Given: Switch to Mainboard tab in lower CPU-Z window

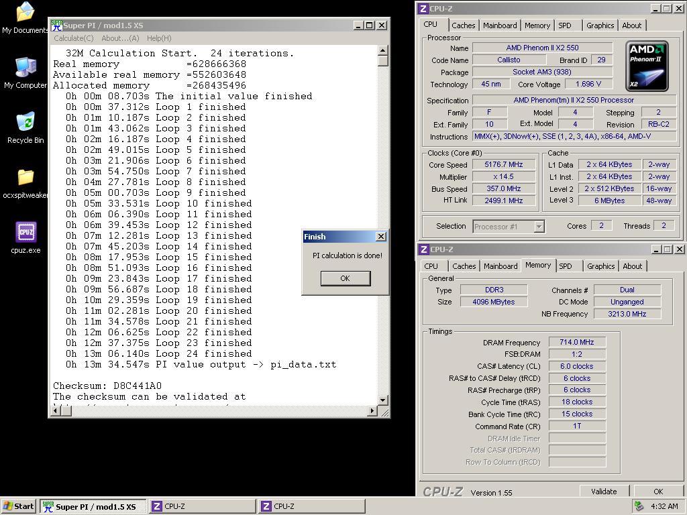Looking at the screenshot, I should coord(500,266).
